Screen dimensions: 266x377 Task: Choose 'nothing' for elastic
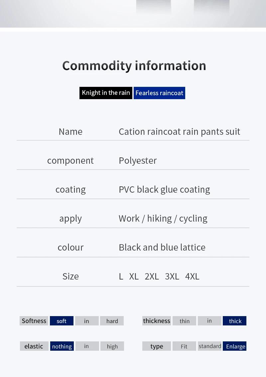(x=62, y=346)
